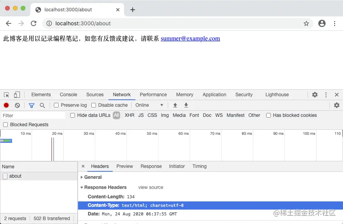The image size is (343, 224).
Task: Open network search magnifier
Action: click(43, 106)
